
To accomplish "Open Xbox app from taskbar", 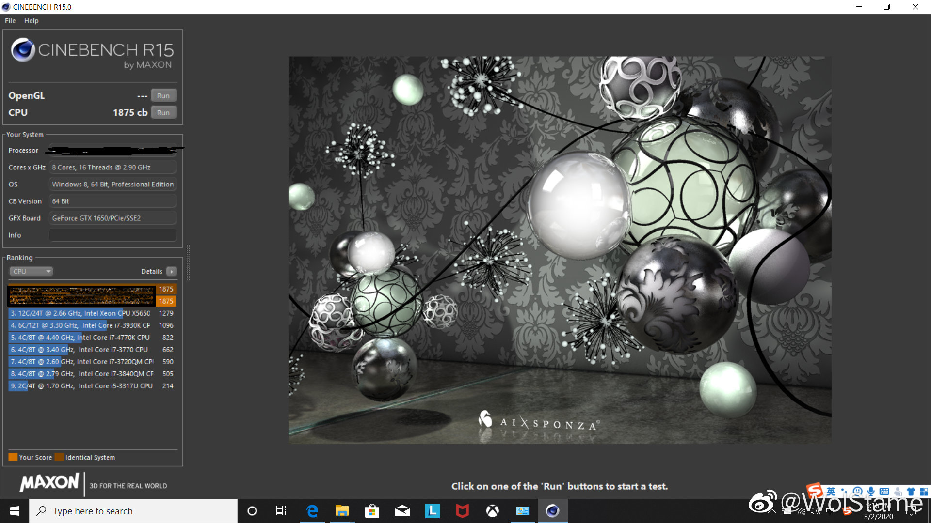I will 492,511.
